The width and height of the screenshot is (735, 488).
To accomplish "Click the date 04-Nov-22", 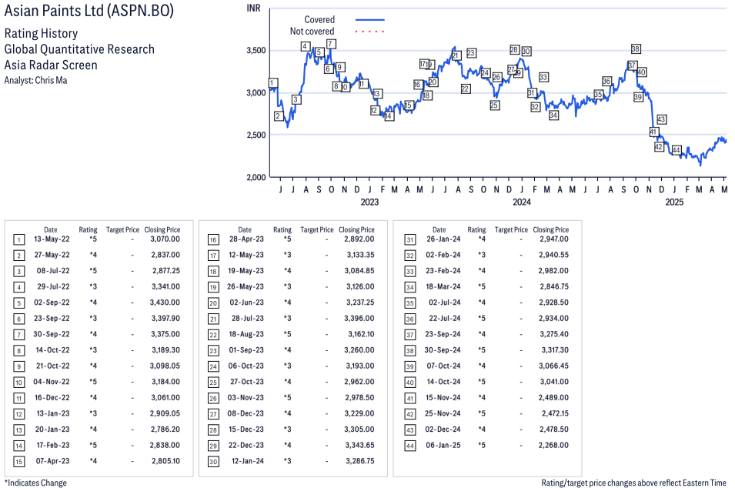I will pyautogui.click(x=51, y=382).
